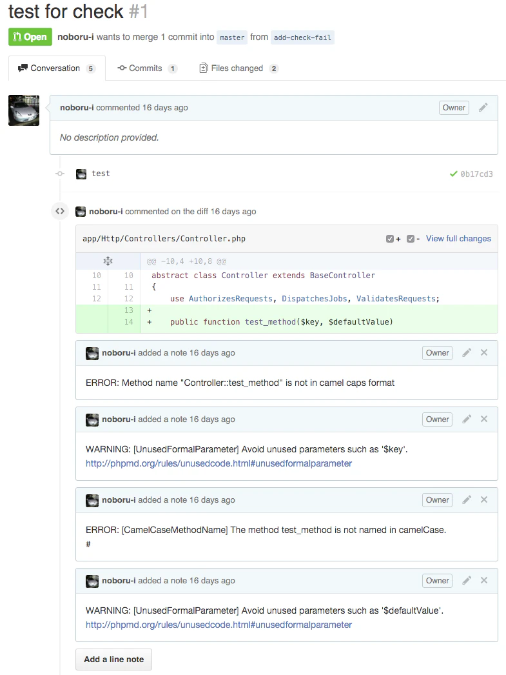
Task: Click Owner badge on CamelCaseMethodName note
Action: [x=437, y=499]
